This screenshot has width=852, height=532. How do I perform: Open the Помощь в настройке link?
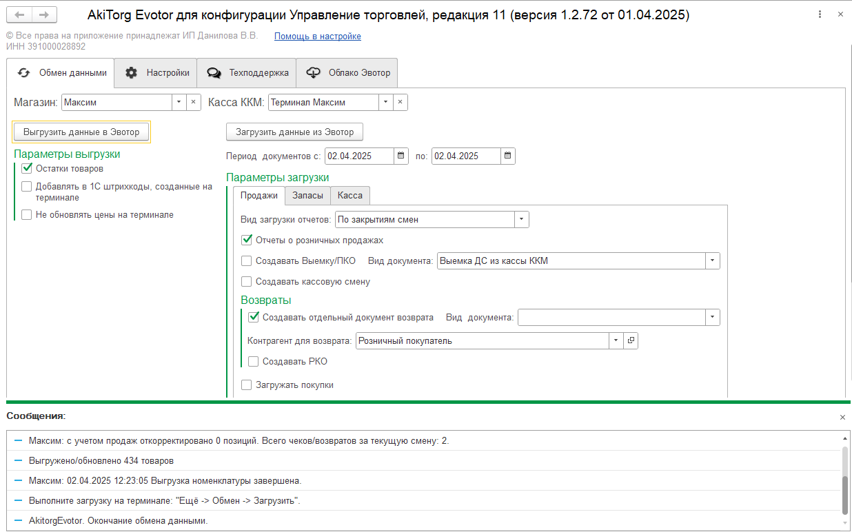click(x=318, y=37)
